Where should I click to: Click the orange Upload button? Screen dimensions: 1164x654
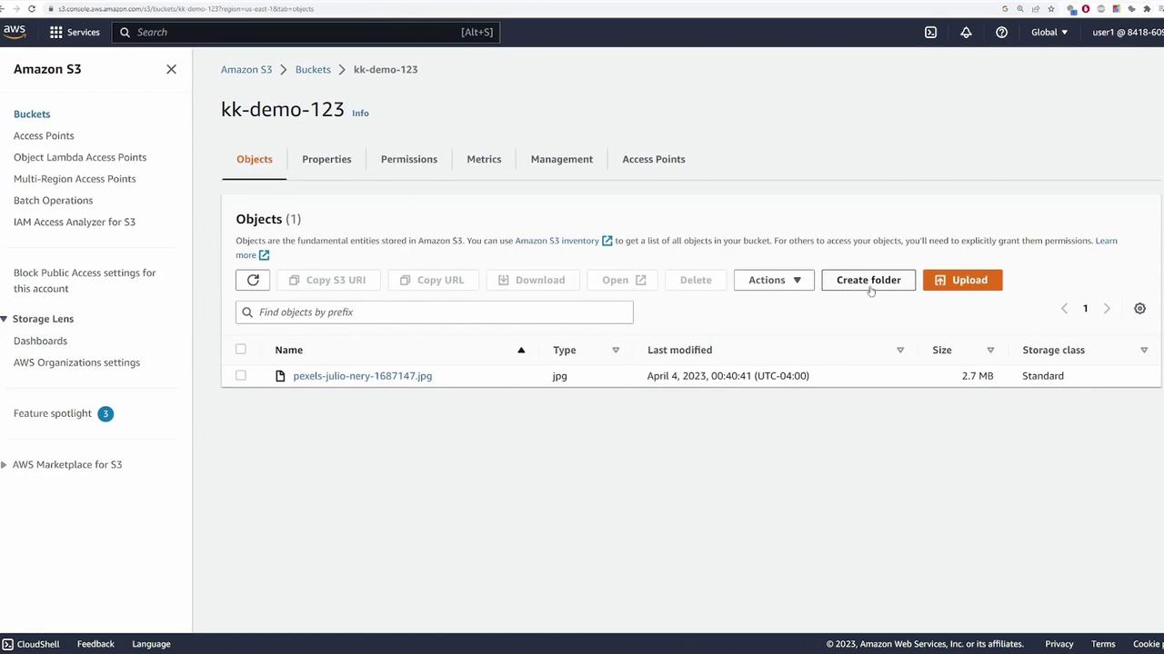tap(962, 280)
